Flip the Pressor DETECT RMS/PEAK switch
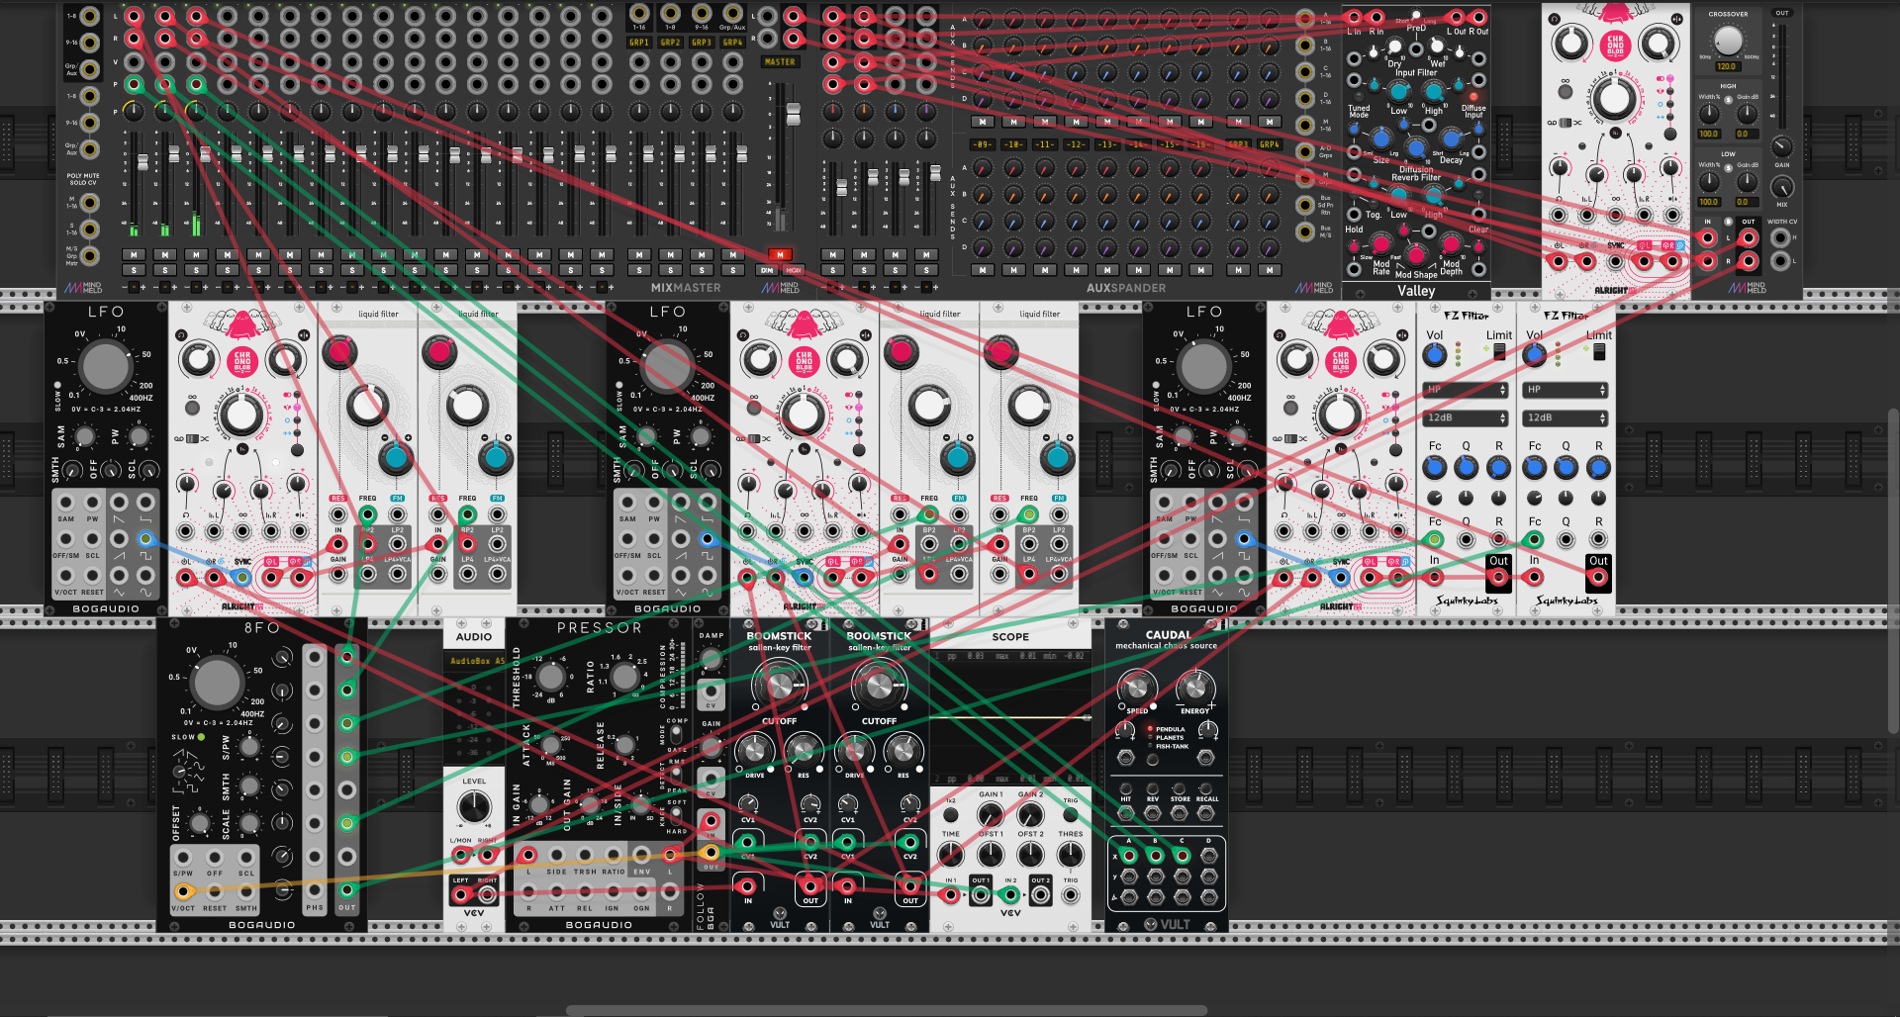 click(x=676, y=776)
